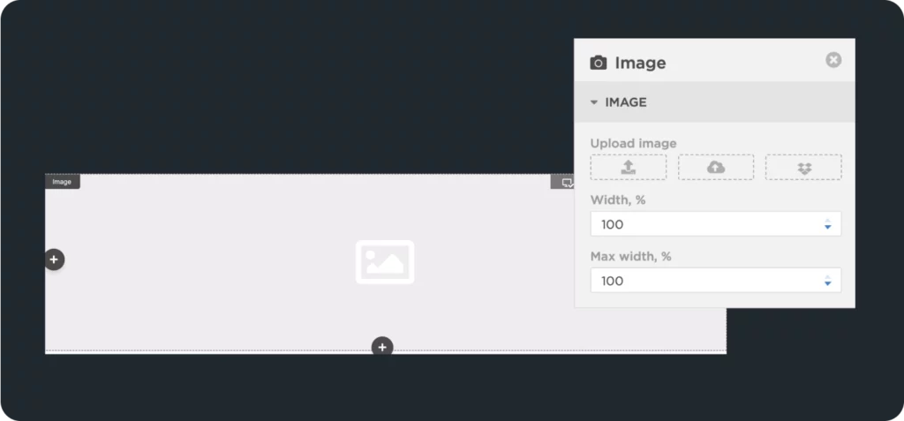Click the Image panel title text
The width and height of the screenshot is (904, 421).
[x=640, y=63]
